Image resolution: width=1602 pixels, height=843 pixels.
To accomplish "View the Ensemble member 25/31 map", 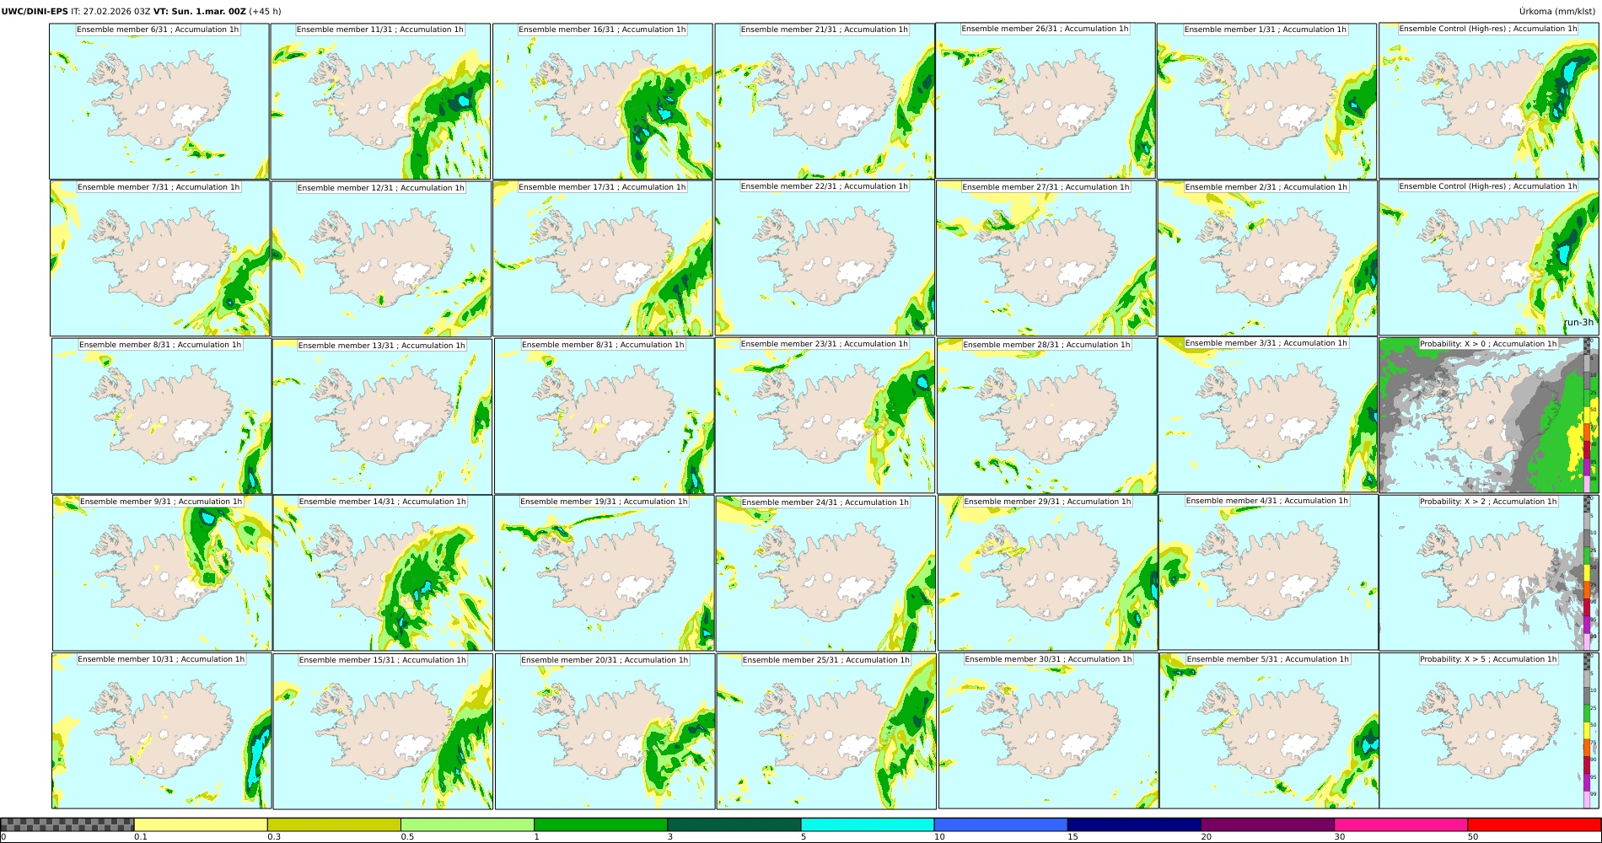I will (x=826, y=732).
